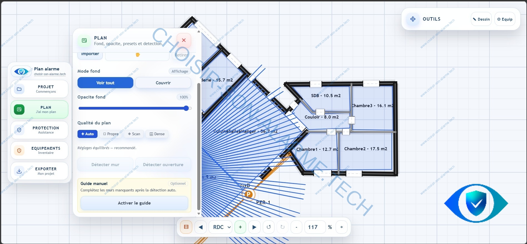Select Scan plan quality
Screen dimensions: 527x244
tap(134, 134)
